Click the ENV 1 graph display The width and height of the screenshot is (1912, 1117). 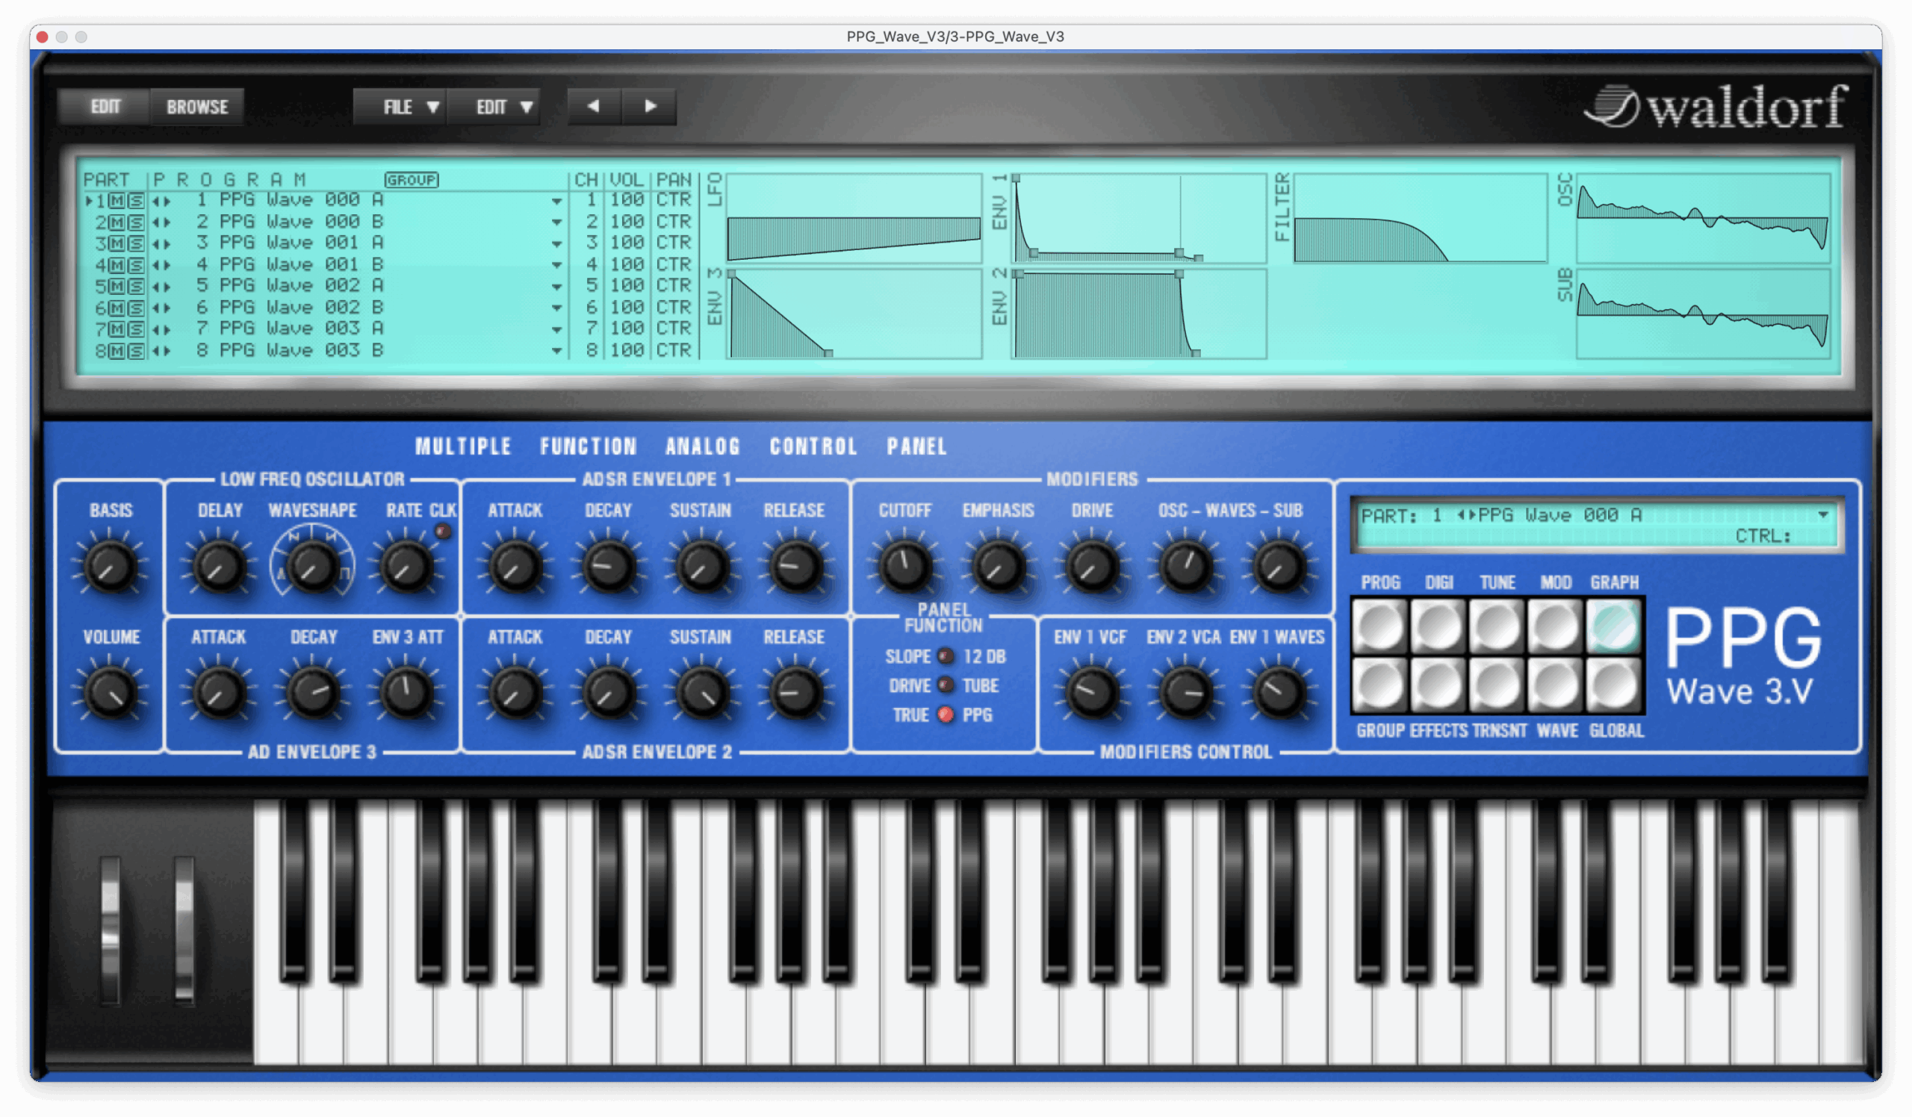[x=1138, y=218]
